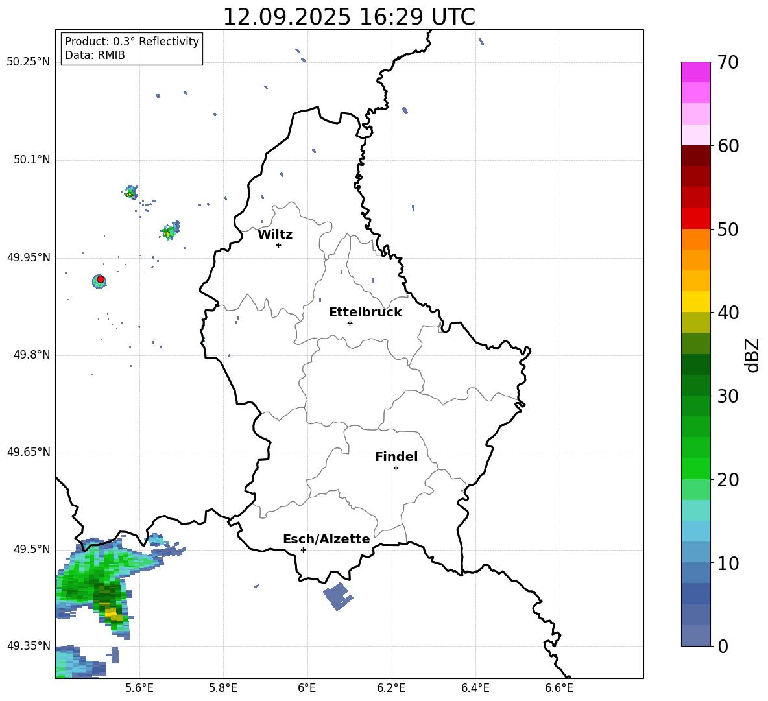Click the red dot marker west of Wiltz
This screenshot has width=768, height=701.
point(101,279)
